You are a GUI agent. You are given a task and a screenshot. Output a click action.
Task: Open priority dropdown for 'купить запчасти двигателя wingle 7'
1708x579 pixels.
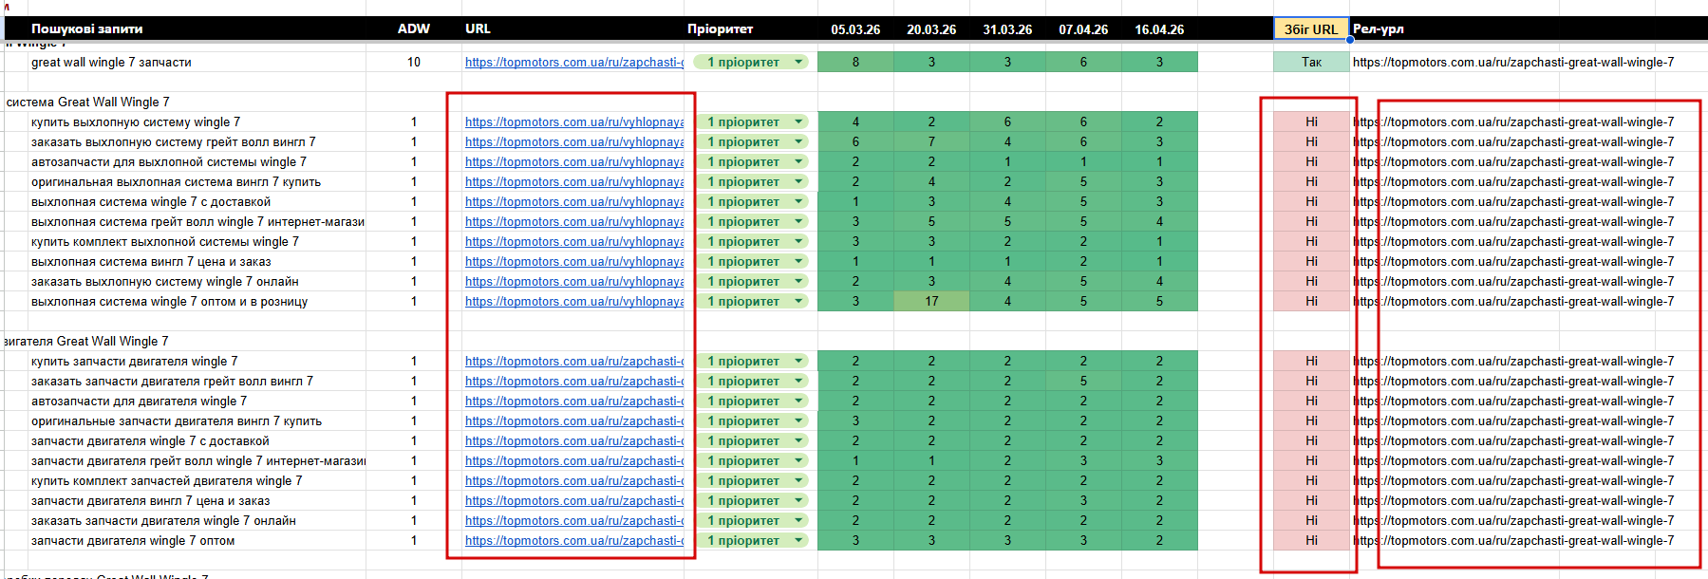click(798, 361)
